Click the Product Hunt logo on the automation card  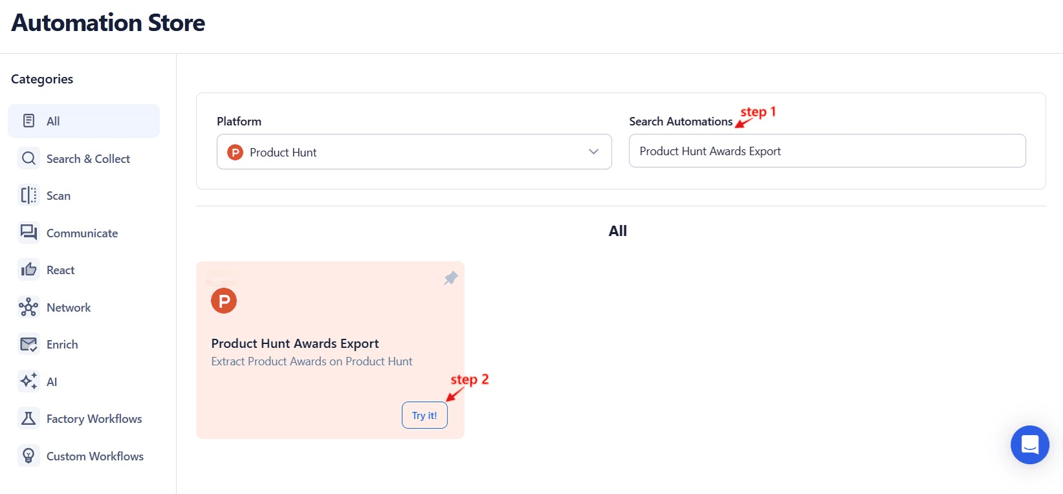[223, 300]
